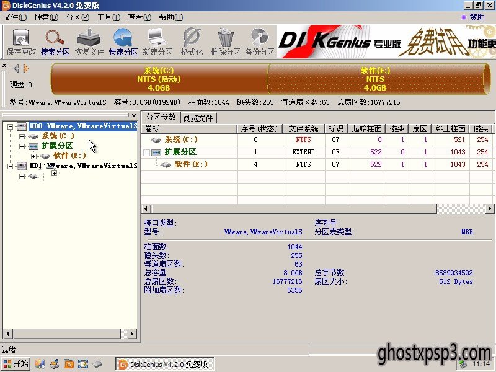
Task: Click 起始柱面 column header
Action: [x=366, y=129]
